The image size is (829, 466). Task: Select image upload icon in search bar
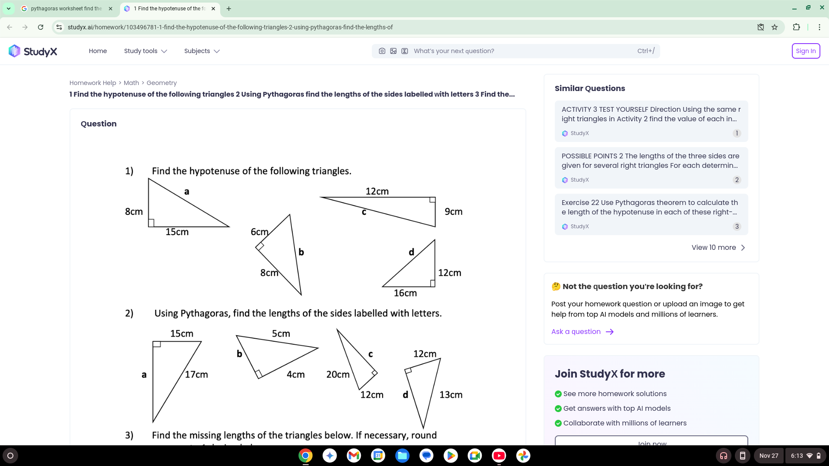(393, 51)
